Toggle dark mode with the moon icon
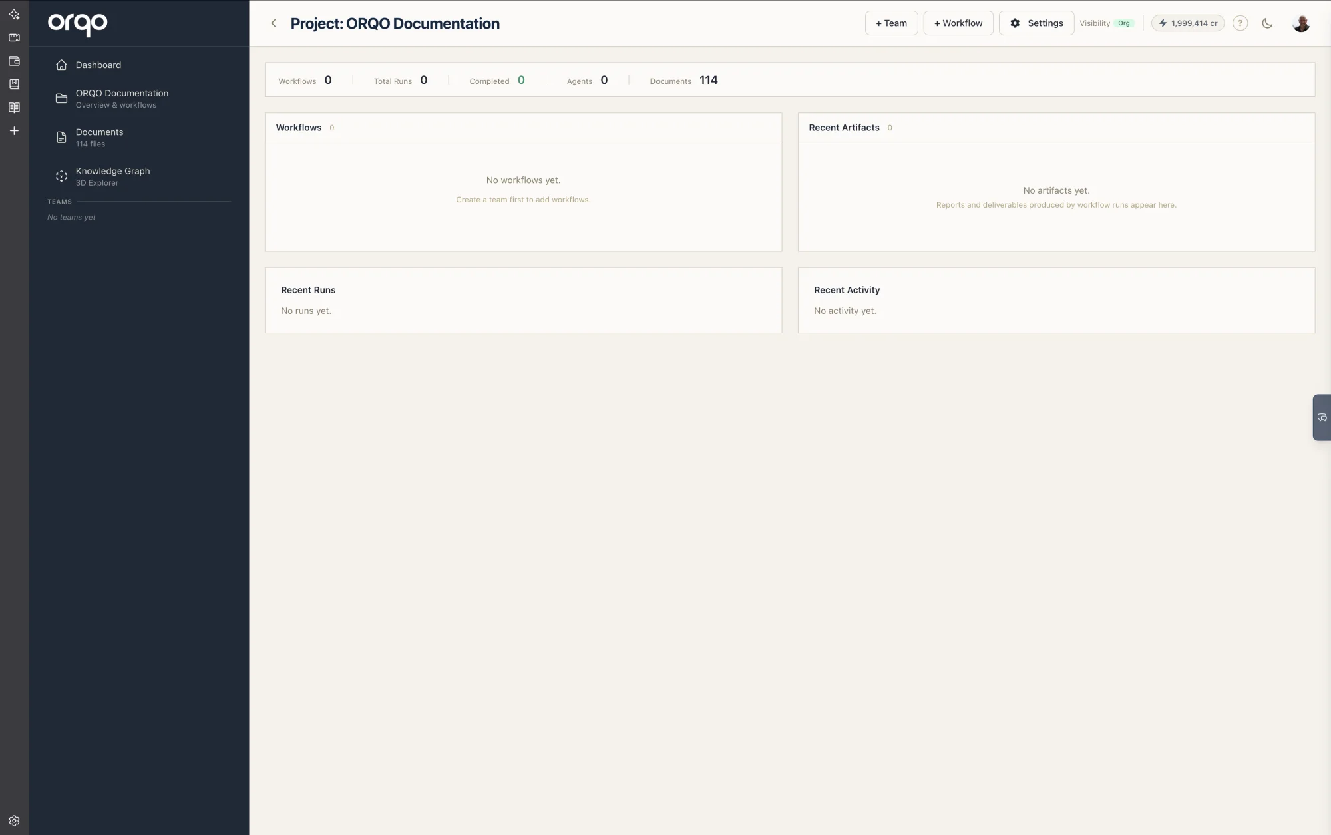This screenshot has height=835, width=1331. click(x=1267, y=23)
